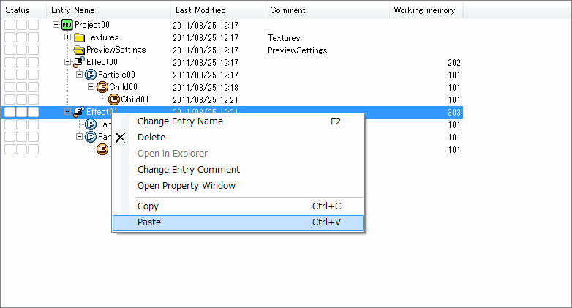The image size is (572, 308).
Task: Click the X icon beside Delete
Action: click(121, 138)
